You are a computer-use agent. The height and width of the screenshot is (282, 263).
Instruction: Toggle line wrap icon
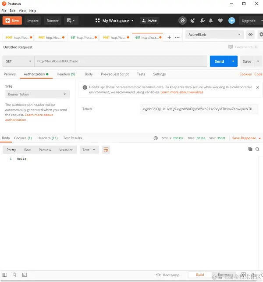pos(106,150)
